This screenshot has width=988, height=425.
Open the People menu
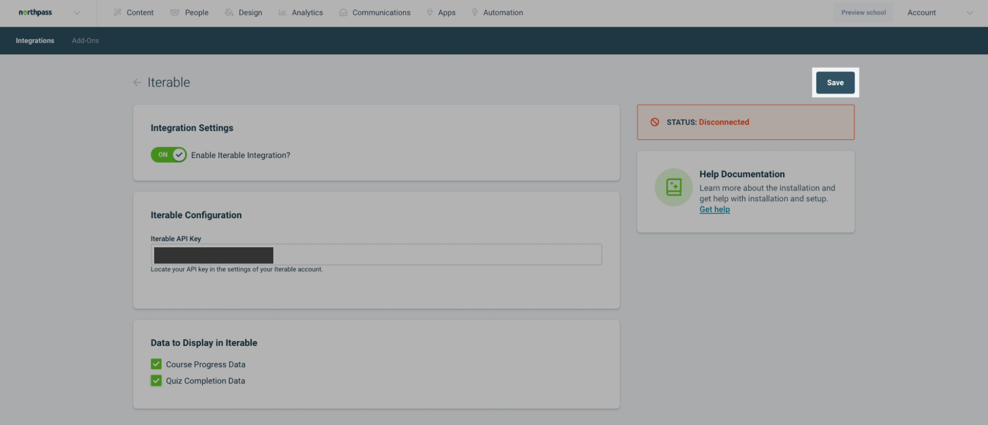click(189, 12)
